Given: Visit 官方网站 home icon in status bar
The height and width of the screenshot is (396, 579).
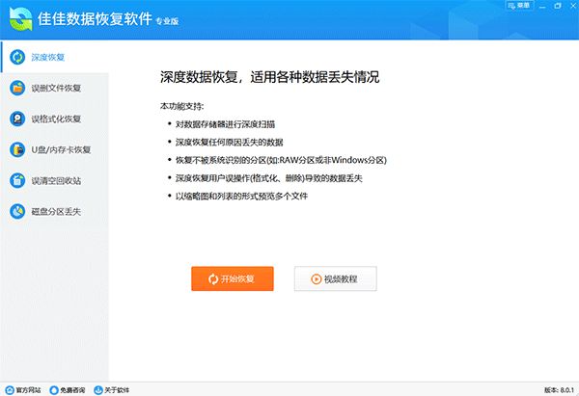Looking at the screenshot, I should pyautogui.click(x=10, y=389).
